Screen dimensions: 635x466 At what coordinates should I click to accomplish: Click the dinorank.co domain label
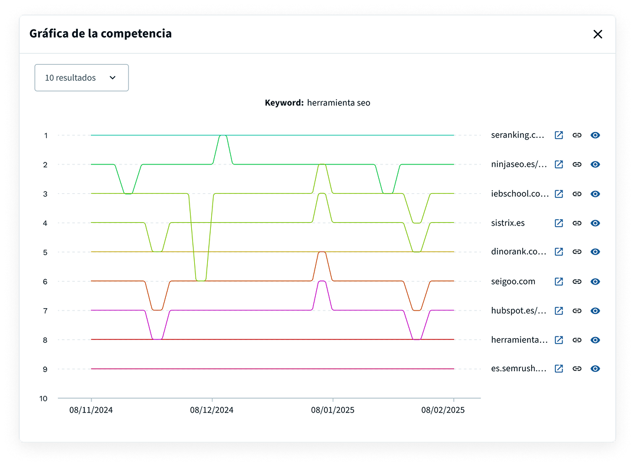[518, 252]
